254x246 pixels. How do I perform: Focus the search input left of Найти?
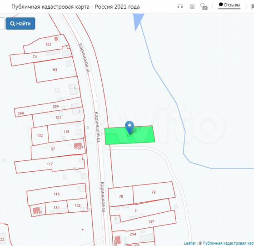click(2, 24)
